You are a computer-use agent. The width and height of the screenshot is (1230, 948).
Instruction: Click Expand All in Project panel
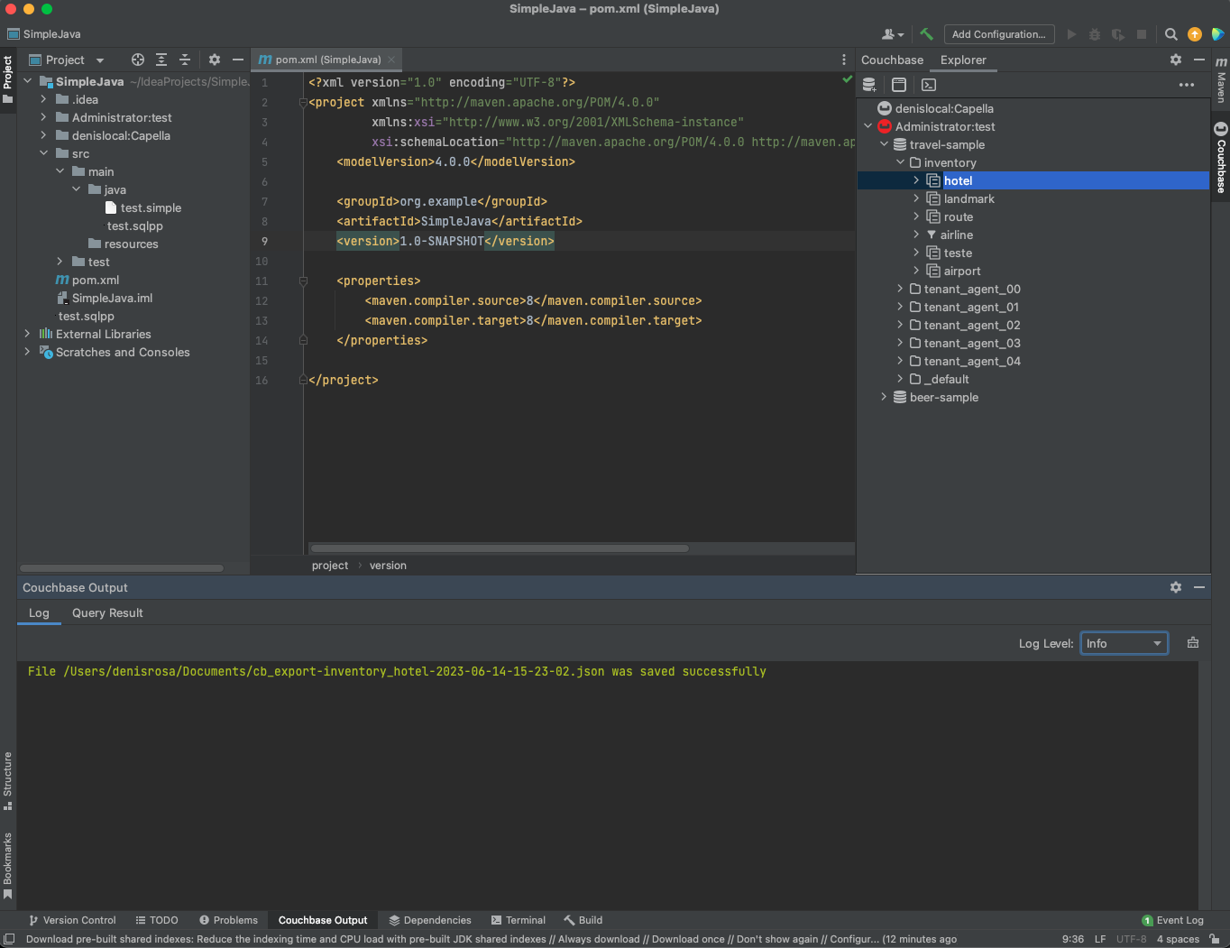(x=161, y=60)
